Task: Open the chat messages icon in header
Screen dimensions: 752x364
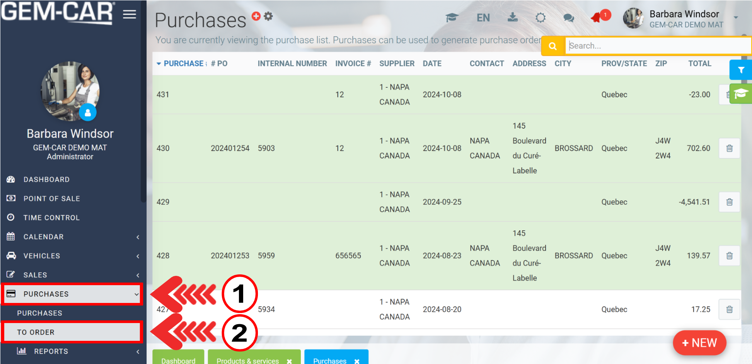Action: click(568, 18)
